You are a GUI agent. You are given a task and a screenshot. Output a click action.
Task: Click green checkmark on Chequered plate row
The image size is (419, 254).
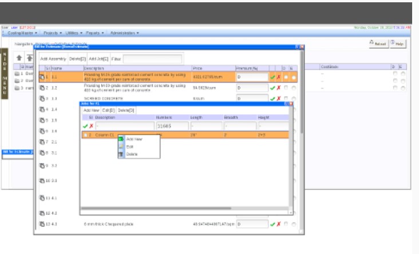(272, 224)
